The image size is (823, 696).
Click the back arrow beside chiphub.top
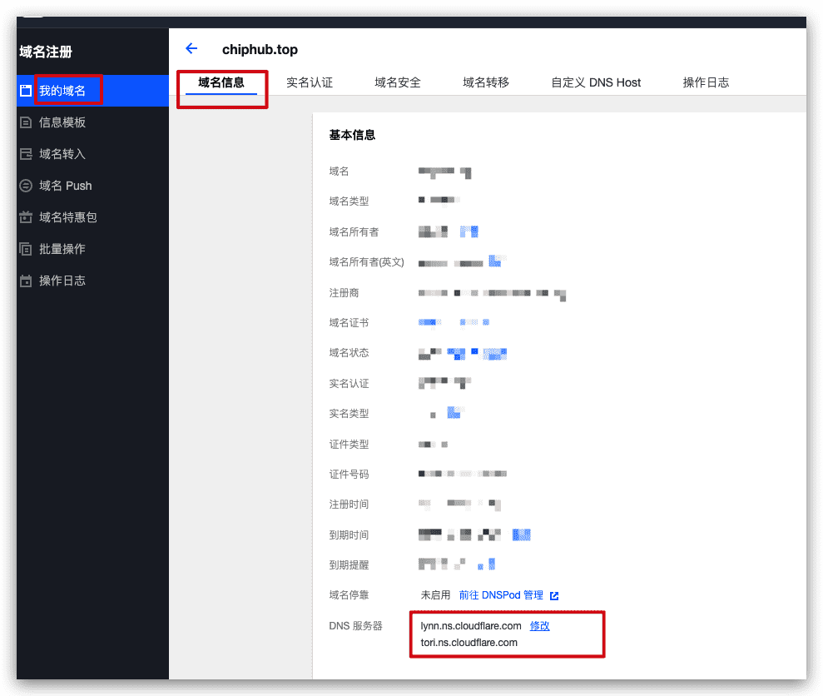tap(191, 49)
